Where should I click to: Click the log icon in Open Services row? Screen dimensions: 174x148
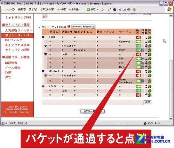143,81
